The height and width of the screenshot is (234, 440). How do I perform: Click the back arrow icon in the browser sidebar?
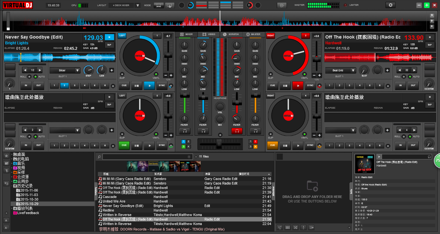pyautogui.click(x=6, y=184)
